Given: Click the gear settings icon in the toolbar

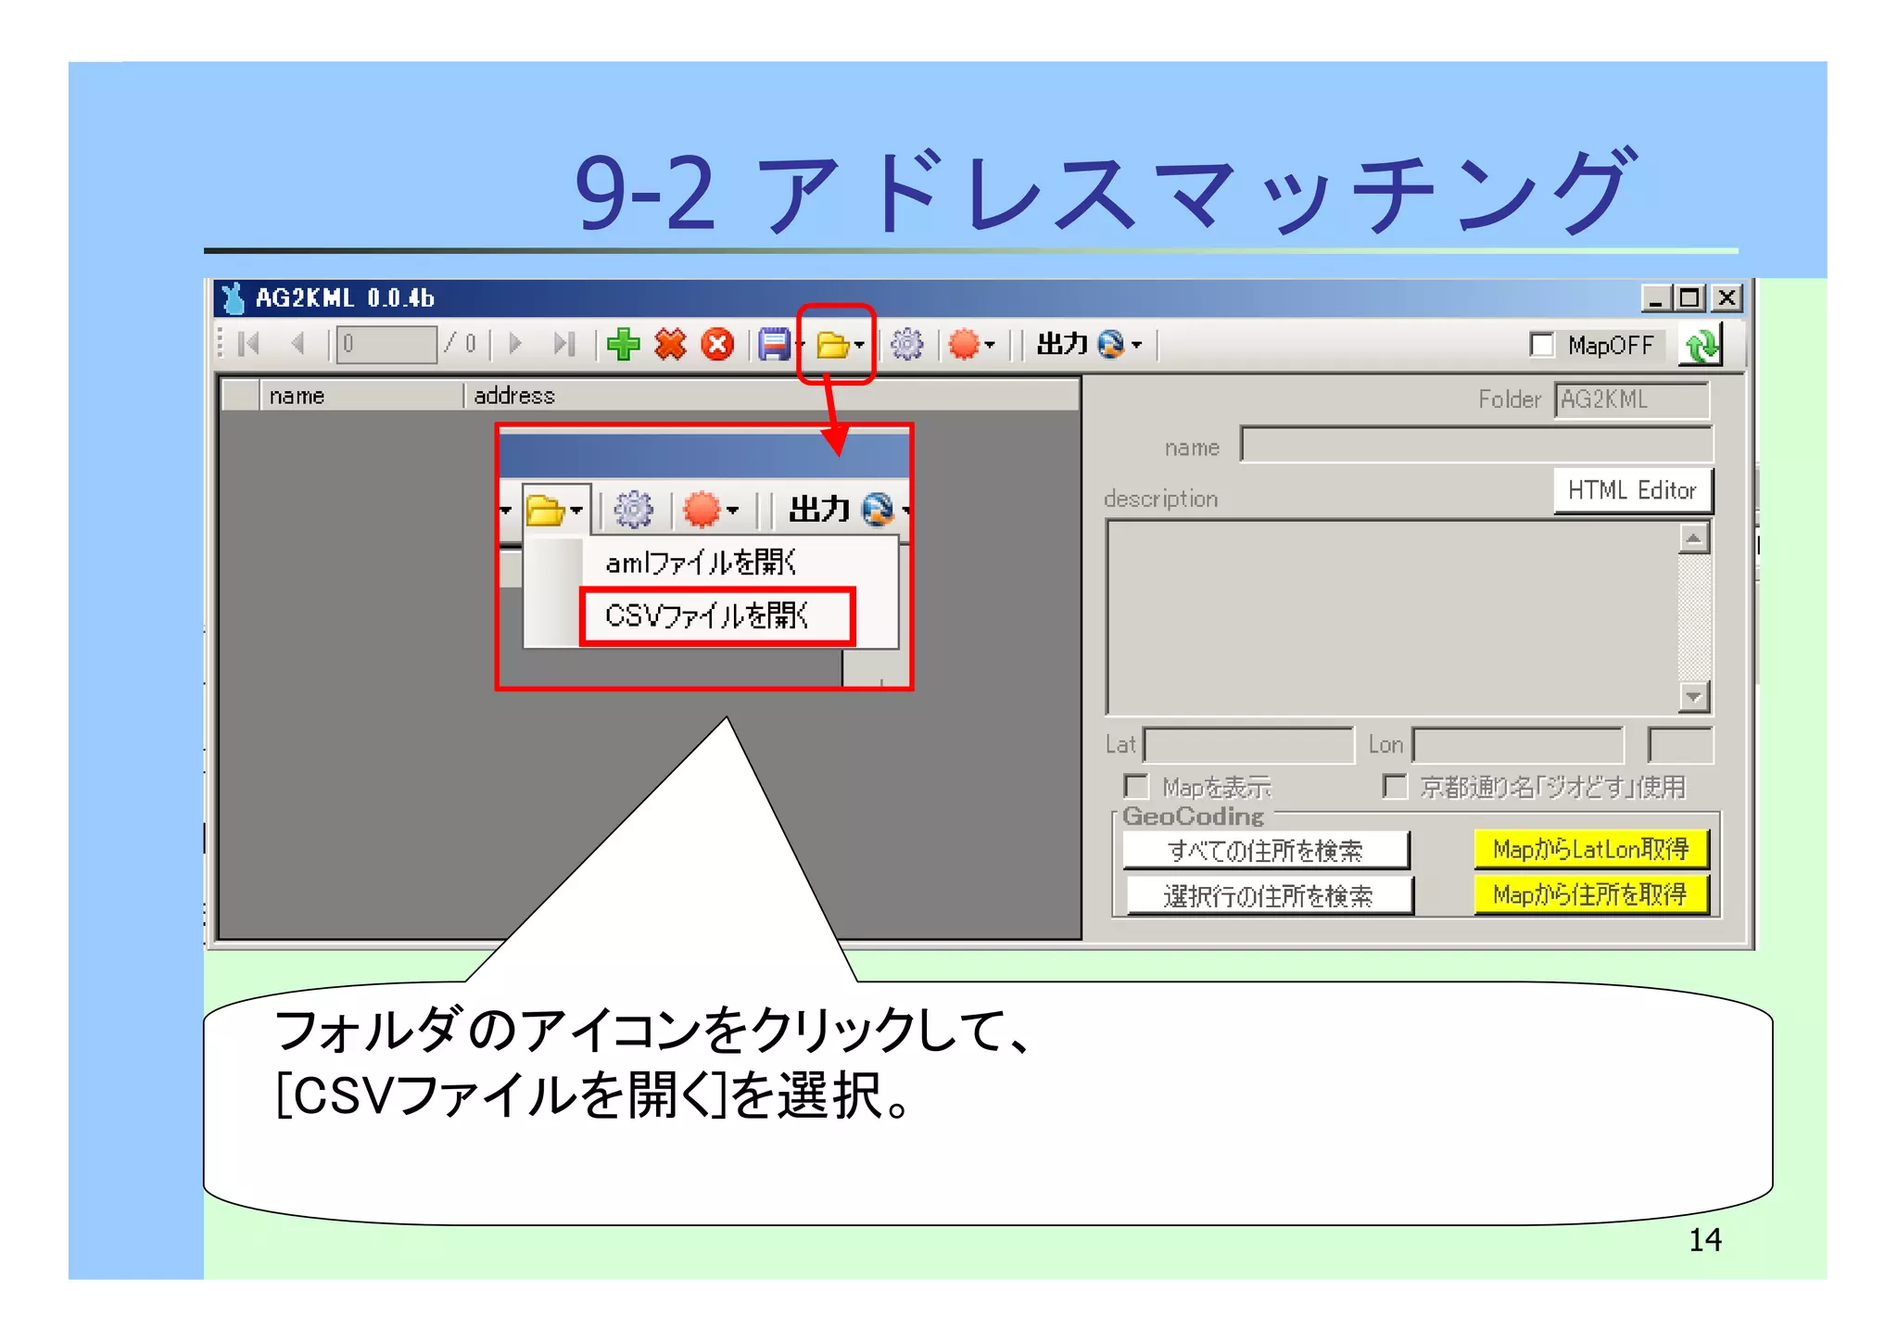Looking at the screenshot, I should coord(906,345).
